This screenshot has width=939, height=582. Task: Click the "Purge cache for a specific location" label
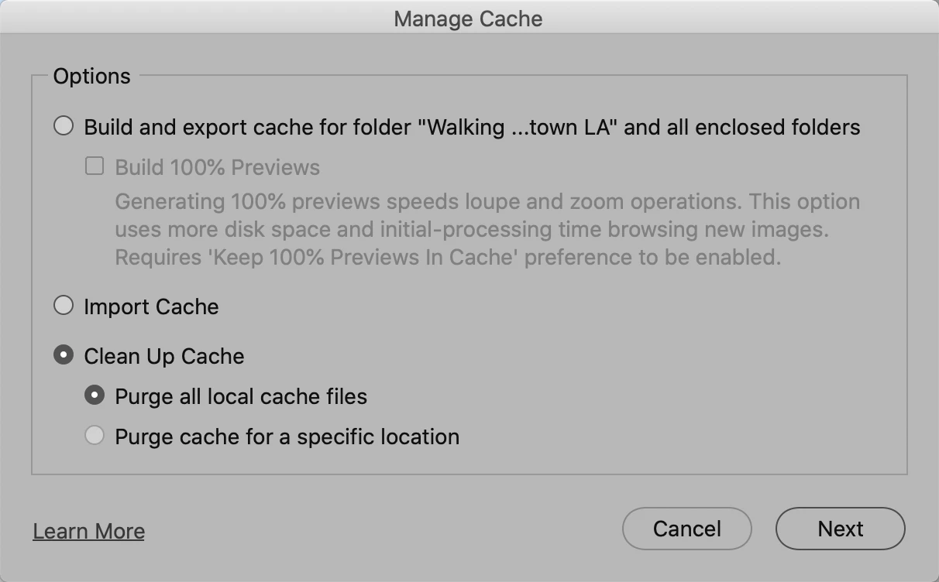[287, 436]
